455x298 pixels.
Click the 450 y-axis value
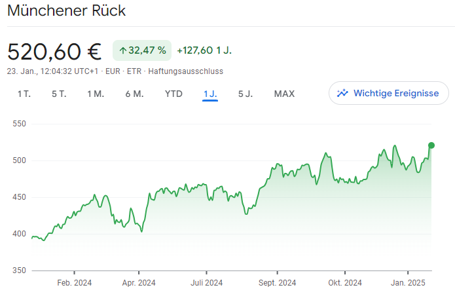click(x=19, y=197)
